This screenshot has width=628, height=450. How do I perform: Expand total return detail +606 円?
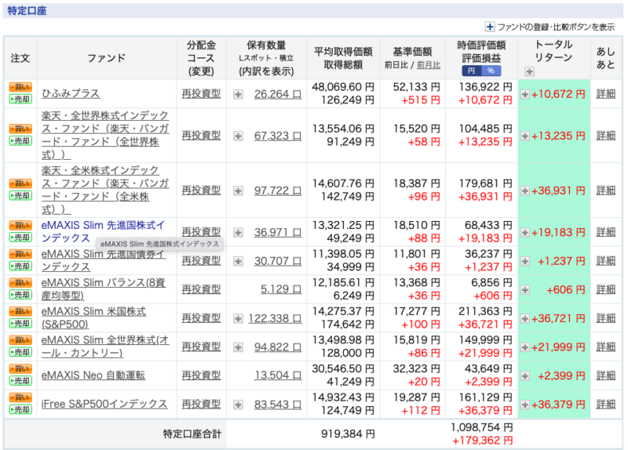(x=525, y=290)
